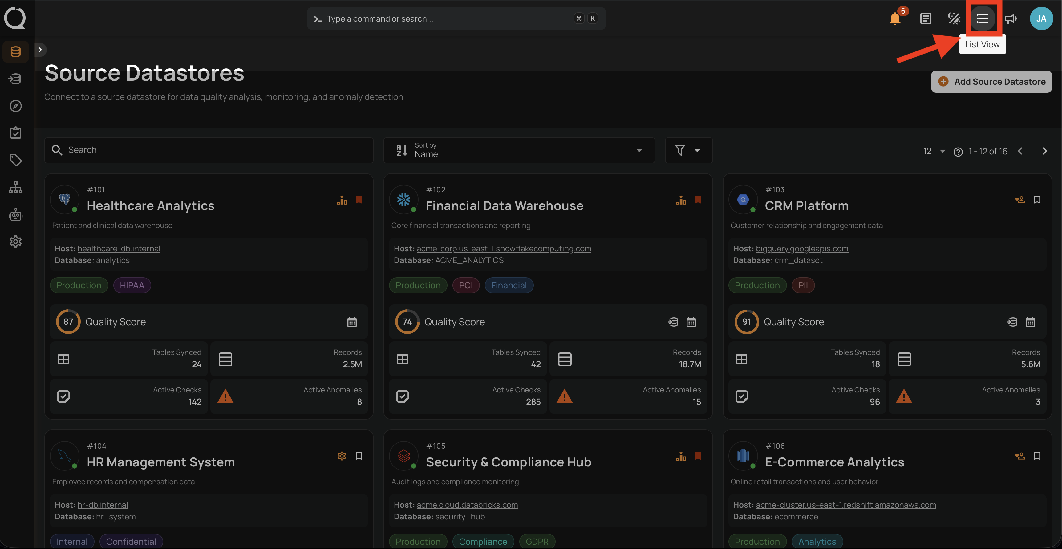Open the robot agent icon in sidebar

pyautogui.click(x=16, y=214)
